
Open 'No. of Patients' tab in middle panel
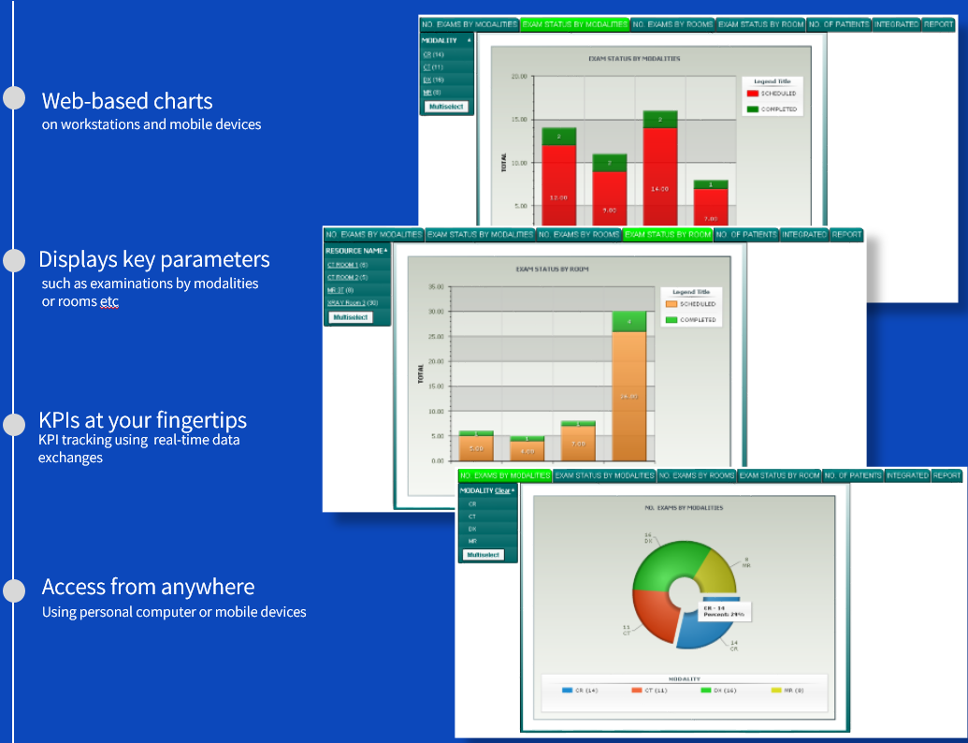745,235
